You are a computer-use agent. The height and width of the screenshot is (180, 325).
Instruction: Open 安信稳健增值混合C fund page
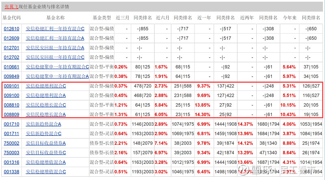(46, 172)
